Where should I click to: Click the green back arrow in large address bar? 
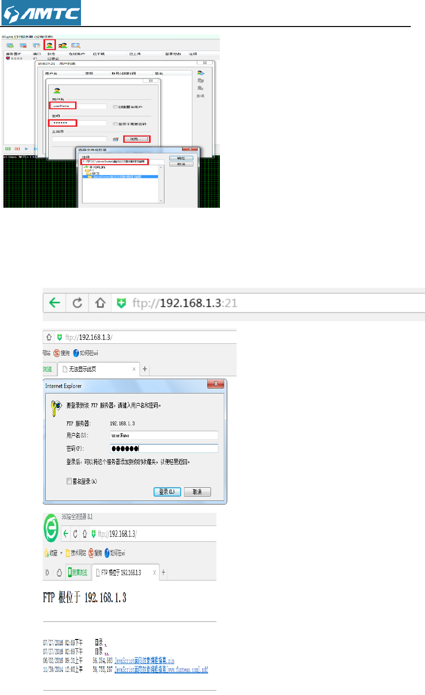point(54,302)
